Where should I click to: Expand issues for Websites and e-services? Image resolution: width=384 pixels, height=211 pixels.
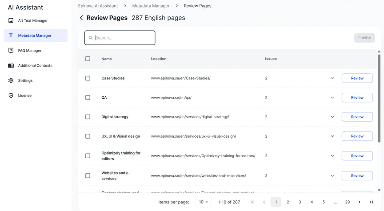pyautogui.click(x=332, y=176)
